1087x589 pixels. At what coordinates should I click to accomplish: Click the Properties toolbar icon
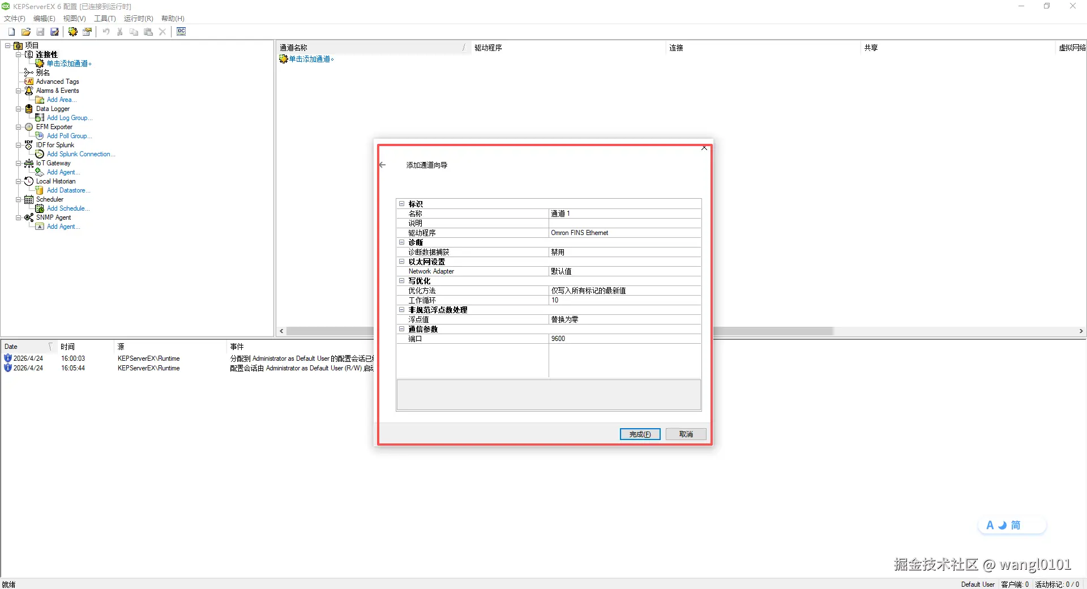pos(87,32)
